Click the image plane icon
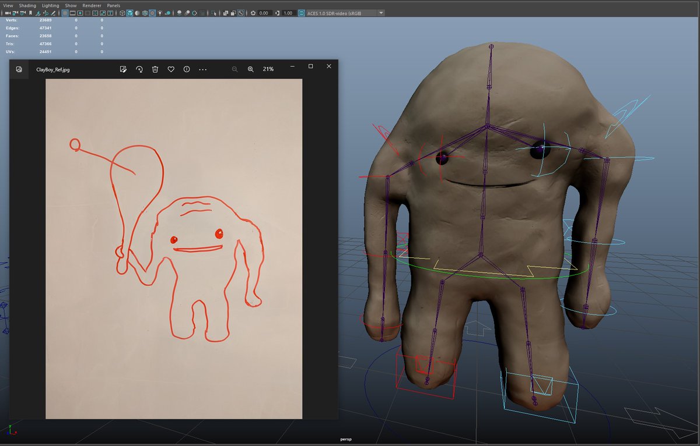 pyautogui.click(x=38, y=13)
